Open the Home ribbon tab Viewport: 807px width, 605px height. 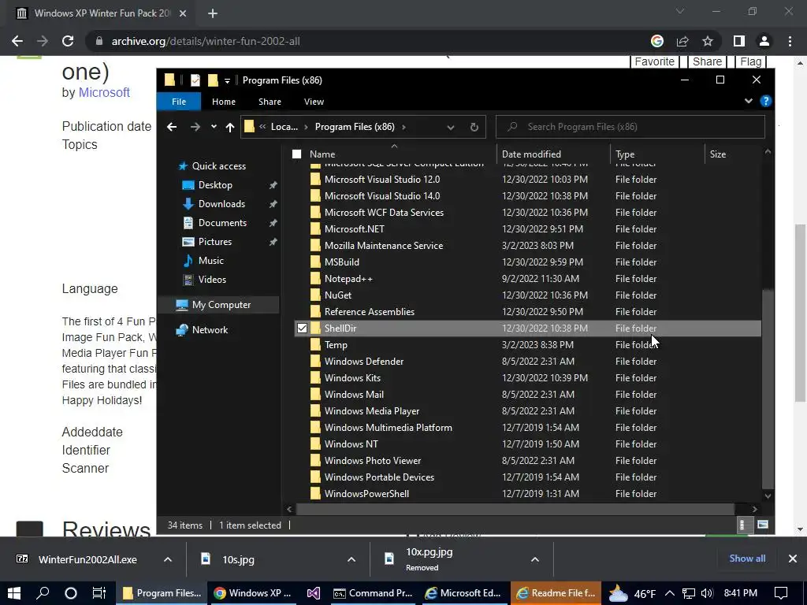point(223,102)
